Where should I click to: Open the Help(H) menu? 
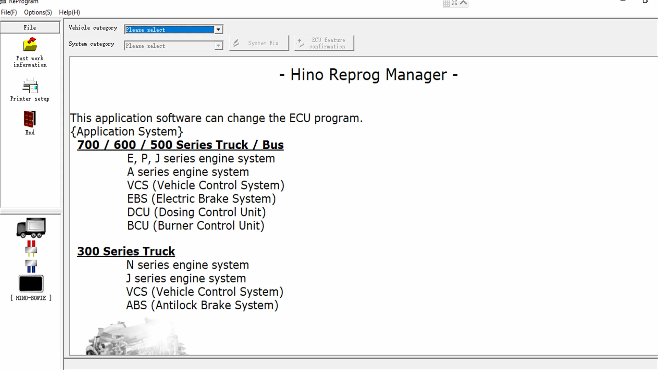pos(70,12)
